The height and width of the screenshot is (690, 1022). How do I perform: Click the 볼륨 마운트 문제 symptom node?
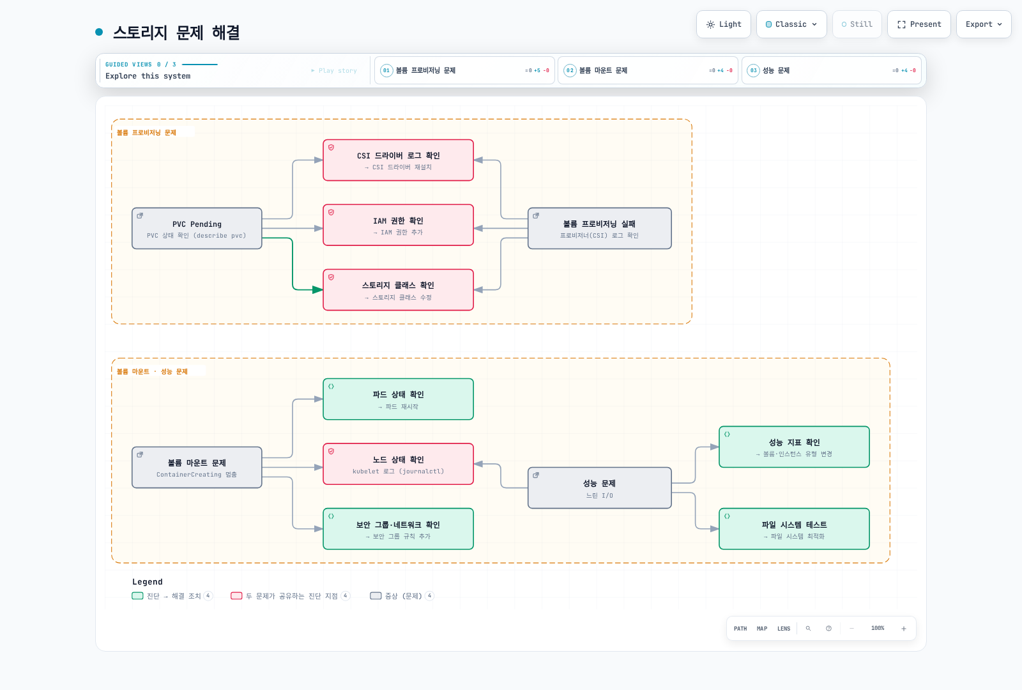(197, 468)
